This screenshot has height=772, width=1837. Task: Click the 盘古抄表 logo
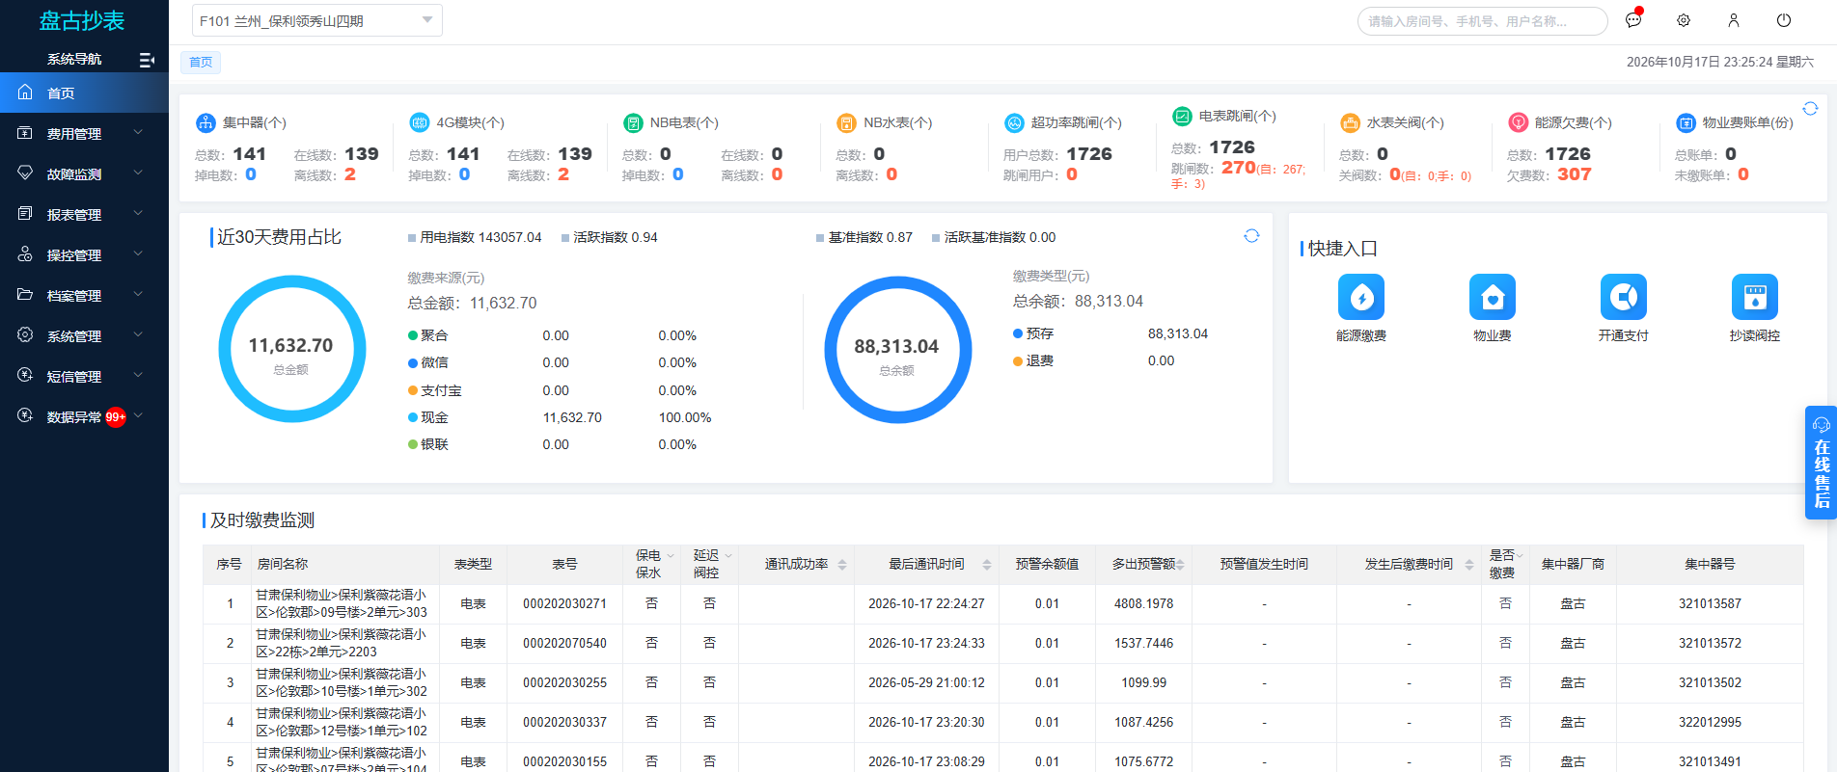pos(82,20)
